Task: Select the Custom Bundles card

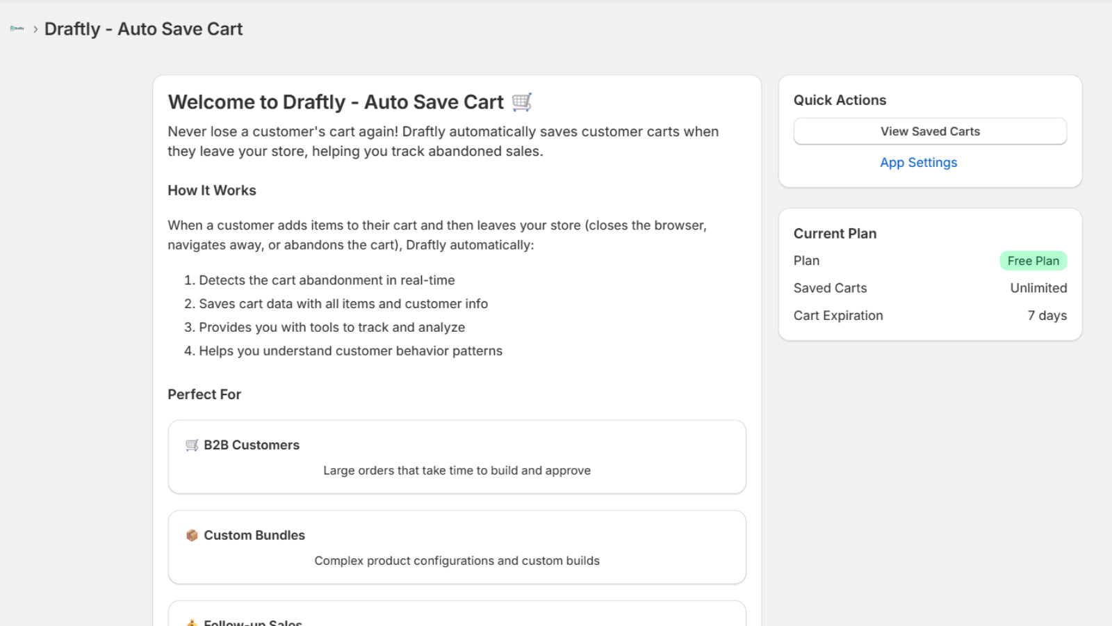Action: (x=456, y=547)
